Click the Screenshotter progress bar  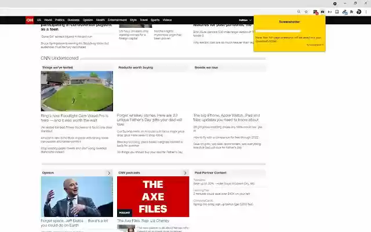[x=278, y=31]
